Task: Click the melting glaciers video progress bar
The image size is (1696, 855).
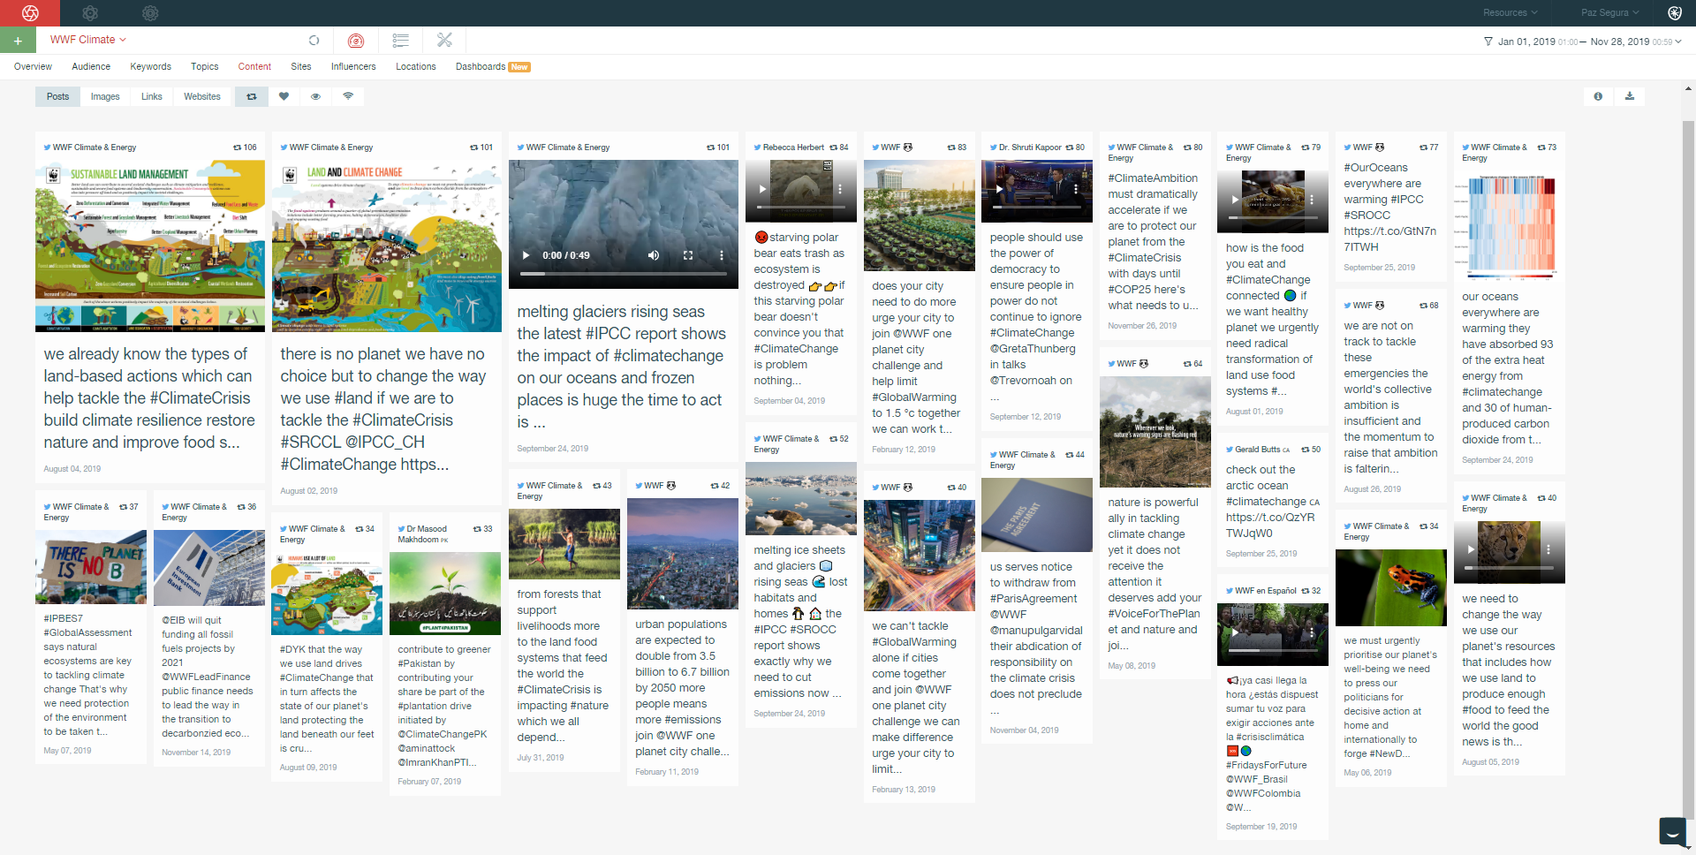Action: [x=623, y=274]
